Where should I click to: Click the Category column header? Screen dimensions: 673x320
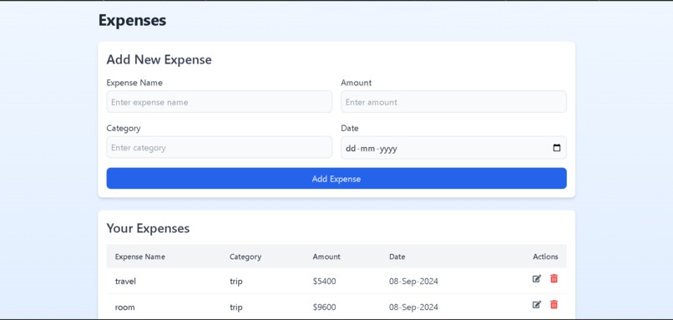pos(245,257)
